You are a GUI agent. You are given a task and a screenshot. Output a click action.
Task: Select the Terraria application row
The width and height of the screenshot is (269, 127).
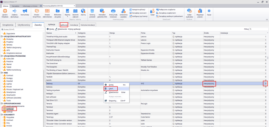click(x=156, y=104)
